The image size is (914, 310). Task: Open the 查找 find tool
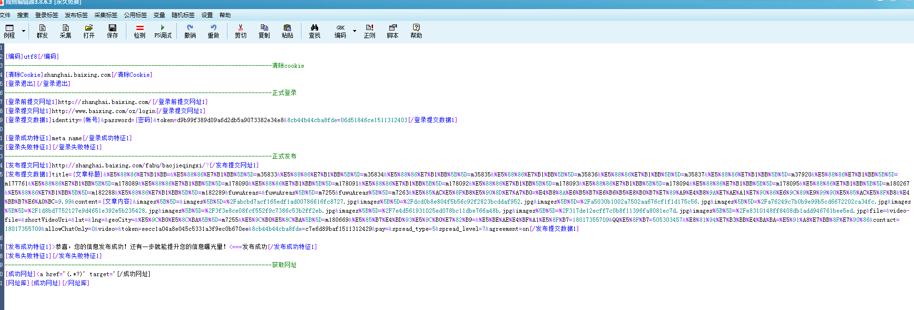(x=314, y=31)
